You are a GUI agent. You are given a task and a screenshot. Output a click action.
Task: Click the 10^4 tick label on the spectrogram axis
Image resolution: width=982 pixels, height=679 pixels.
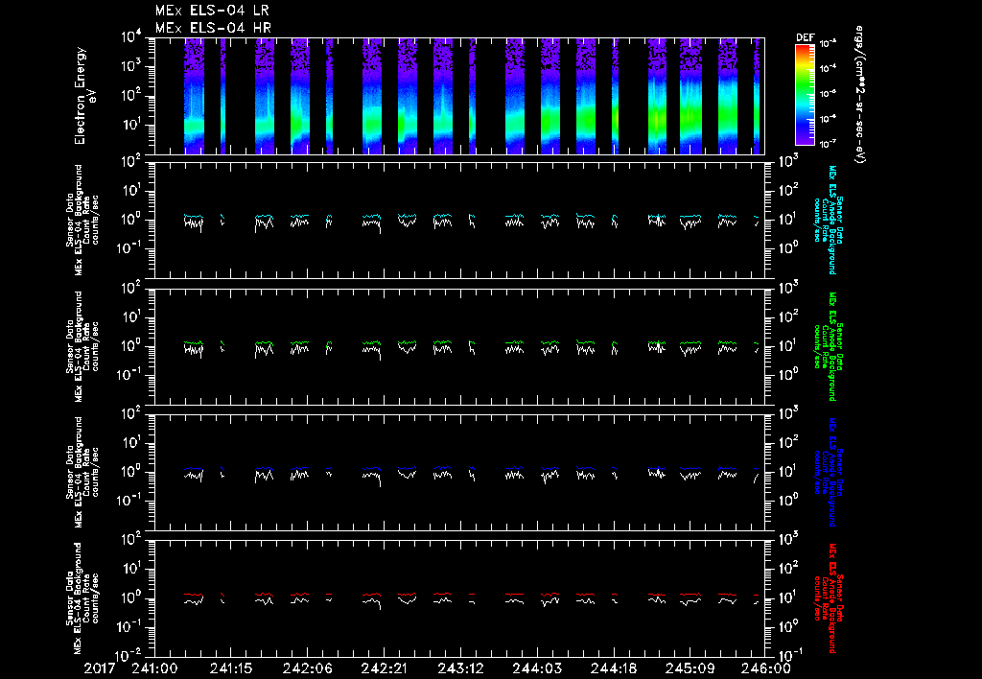(132, 37)
